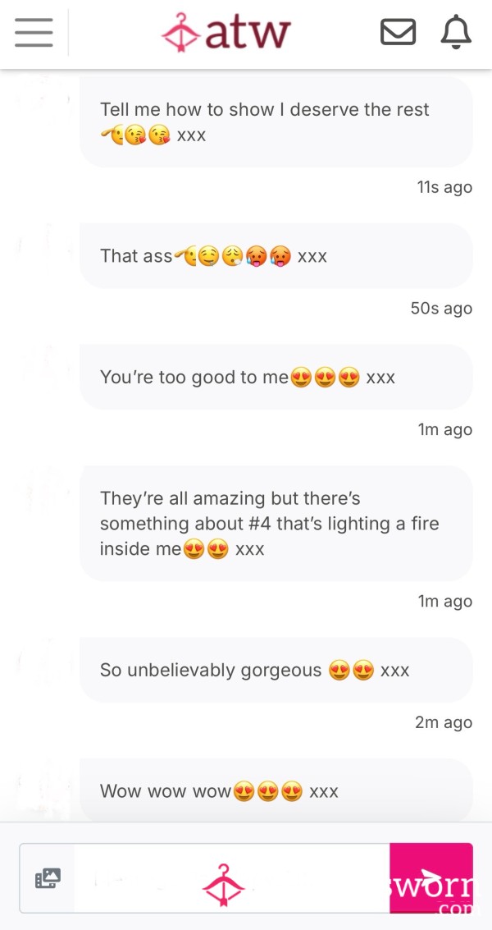This screenshot has width=492, height=930.
Task: Click the pink hanger icon in message box
Action: pyautogui.click(x=224, y=884)
